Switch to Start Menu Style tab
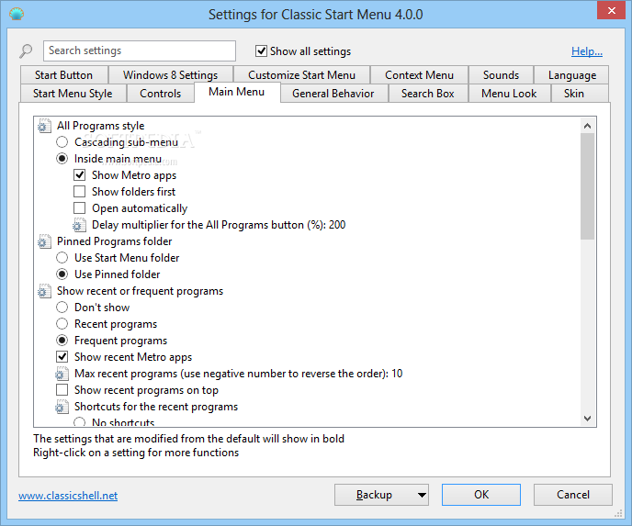 pyautogui.click(x=73, y=93)
